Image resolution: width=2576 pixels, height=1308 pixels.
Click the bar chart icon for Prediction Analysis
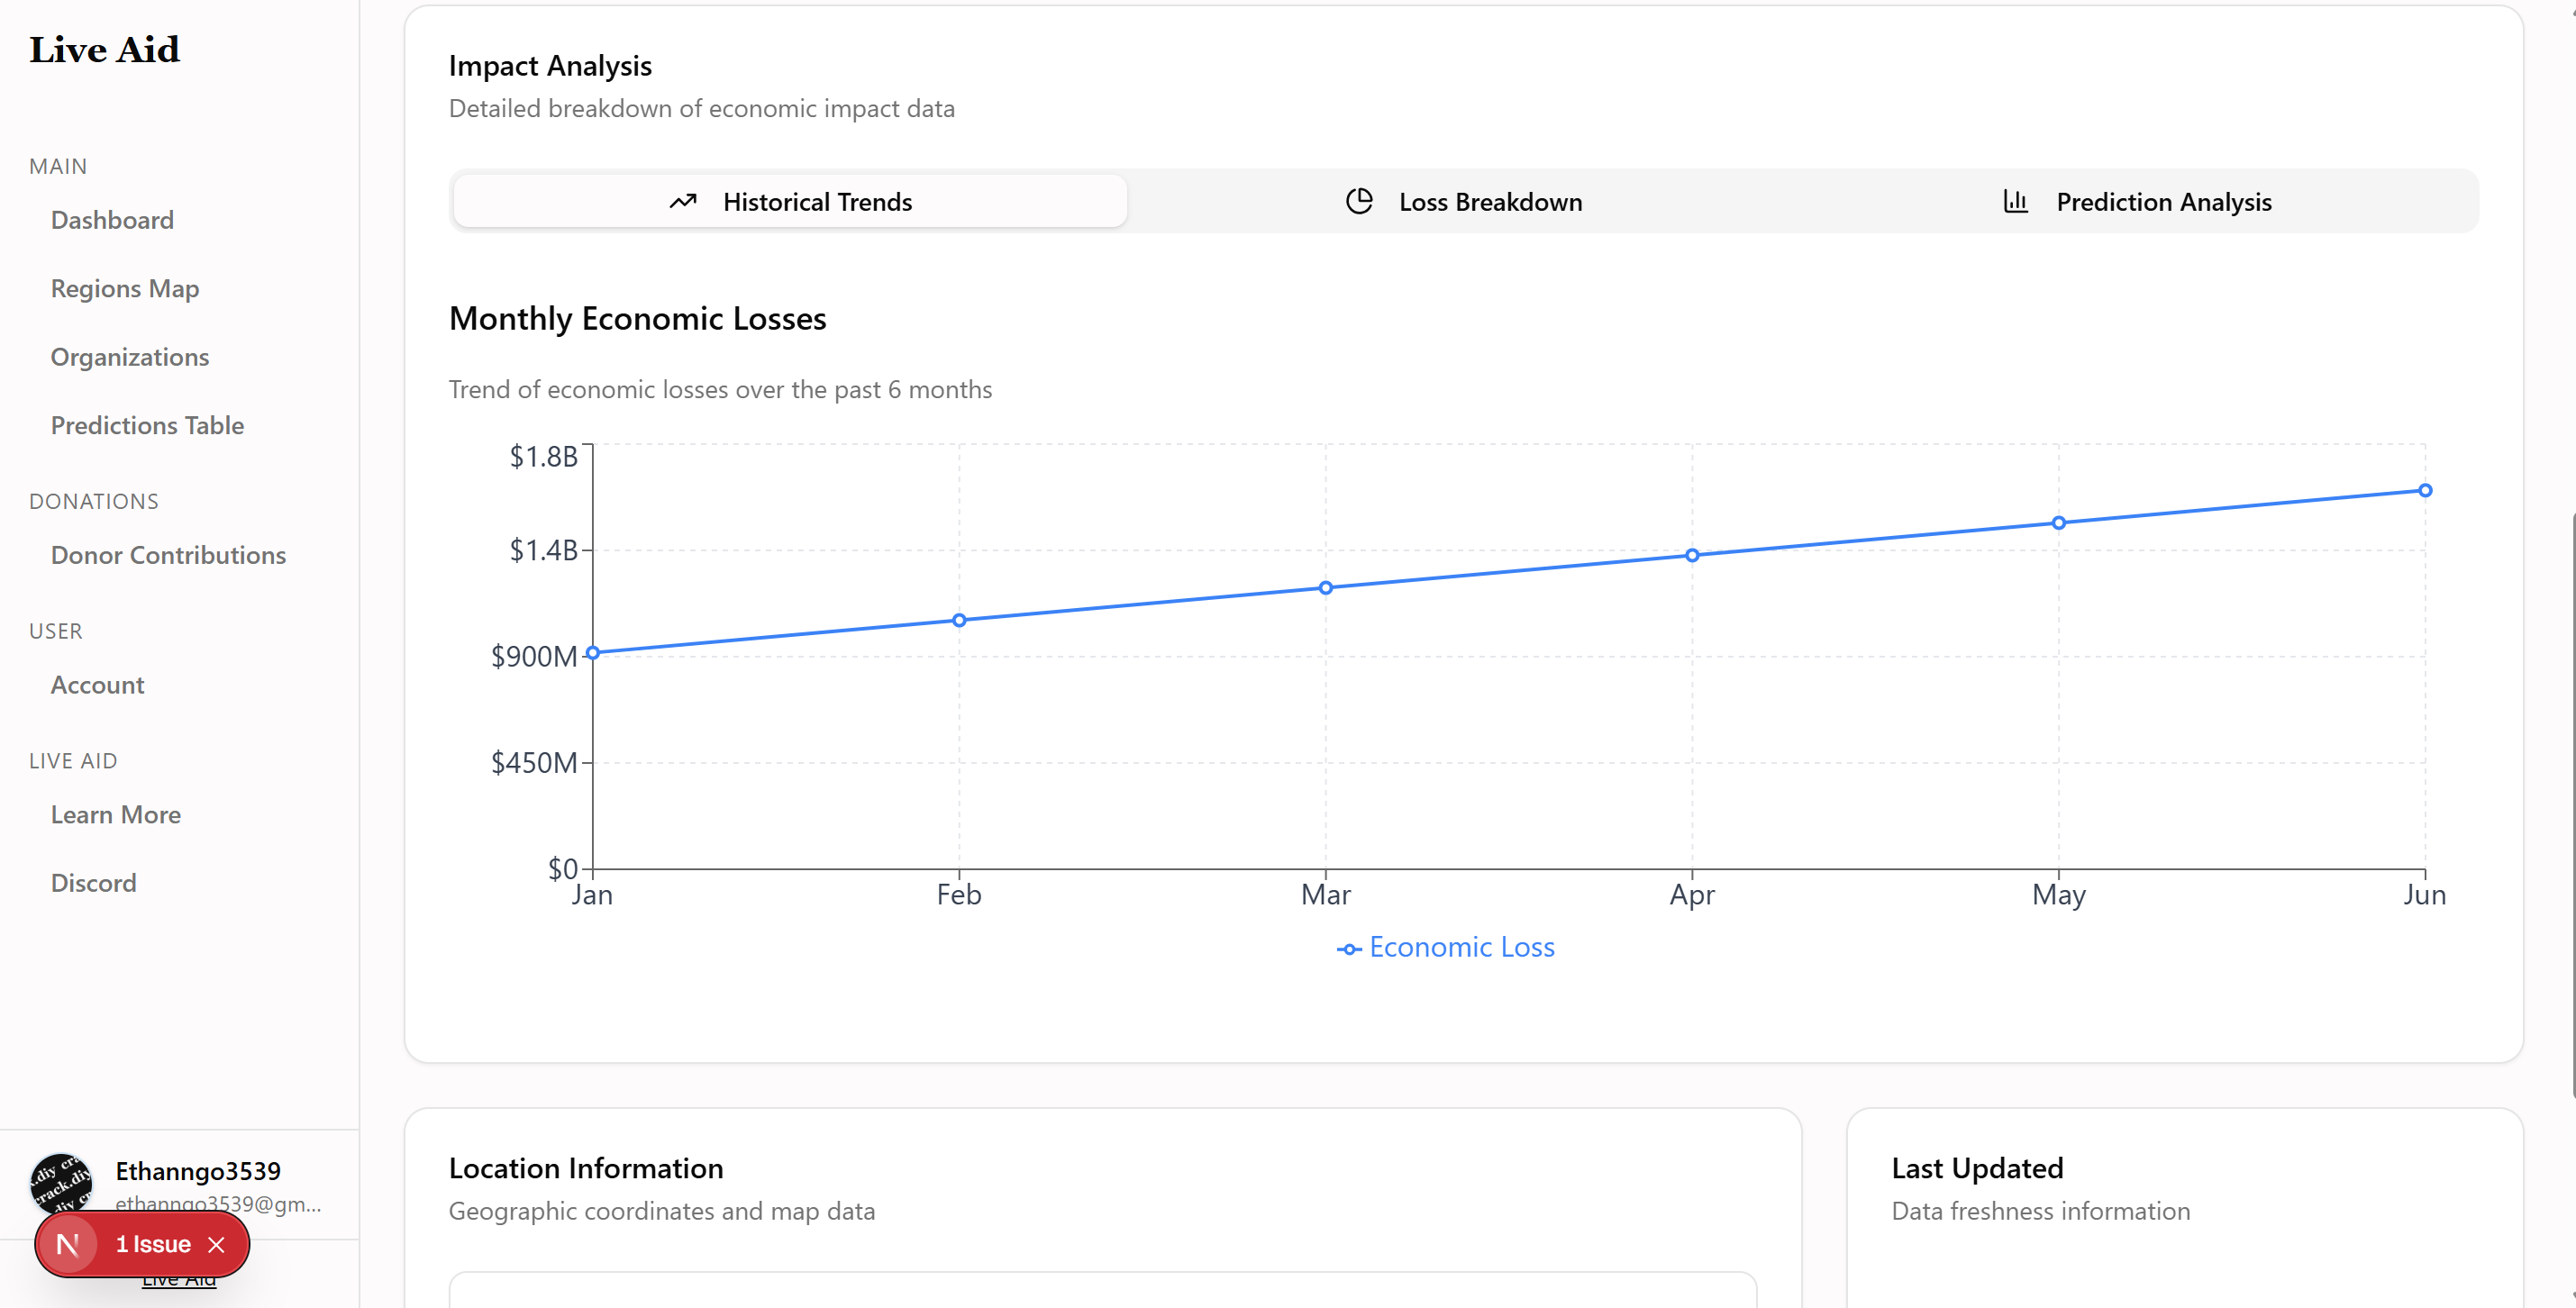point(2015,202)
